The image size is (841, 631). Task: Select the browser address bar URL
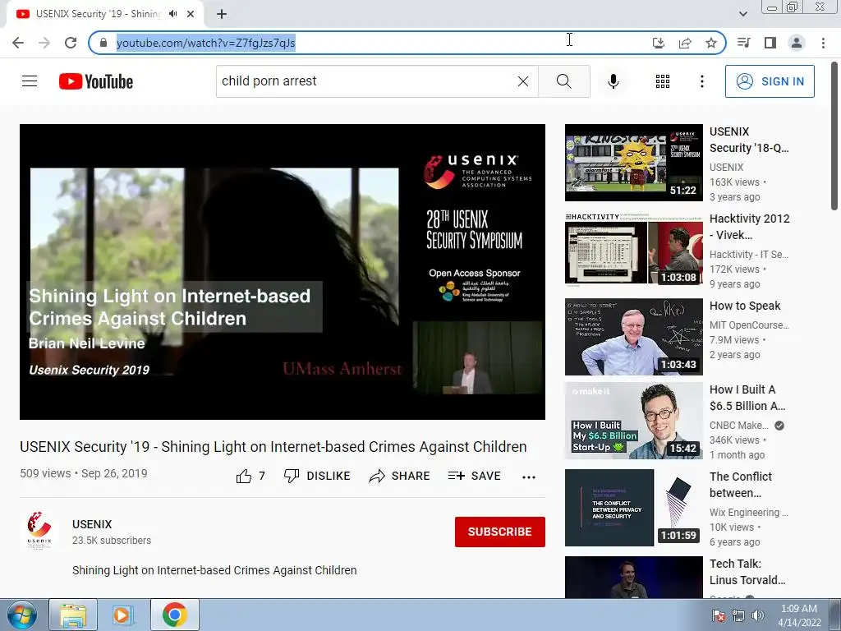pyautogui.click(x=206, y=43)
